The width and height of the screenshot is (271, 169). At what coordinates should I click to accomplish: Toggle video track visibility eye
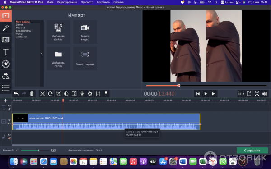[x=9, y=120]
